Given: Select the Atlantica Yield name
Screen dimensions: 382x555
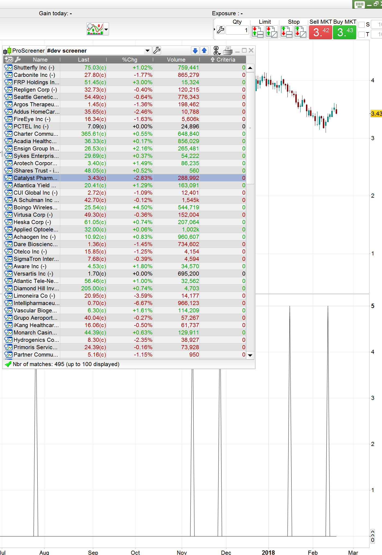Looking at the screenshot, I should pyautogui.click(x=35, y=185).
